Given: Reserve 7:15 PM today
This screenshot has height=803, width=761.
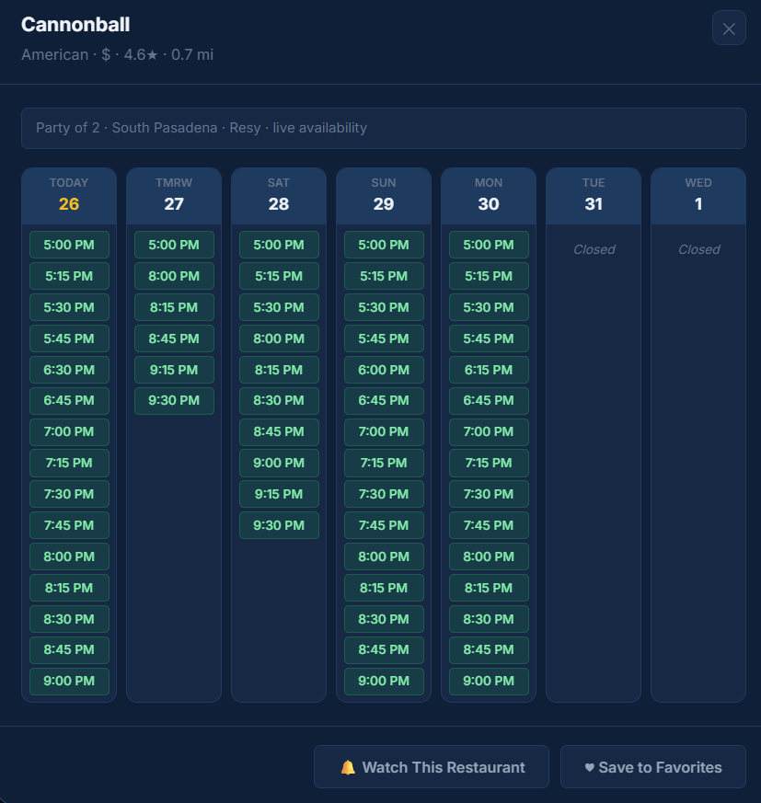Looking at the screenshot, I should (68, 463).
